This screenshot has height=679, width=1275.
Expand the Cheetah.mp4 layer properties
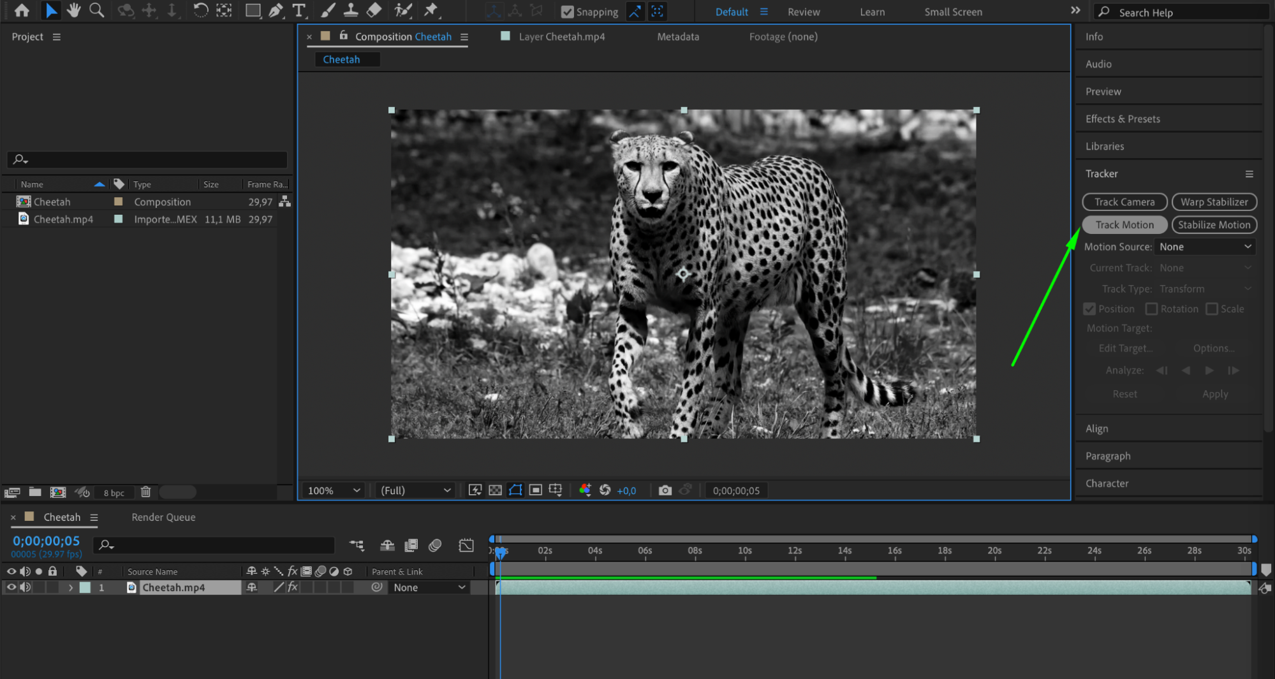pos(71,587)
